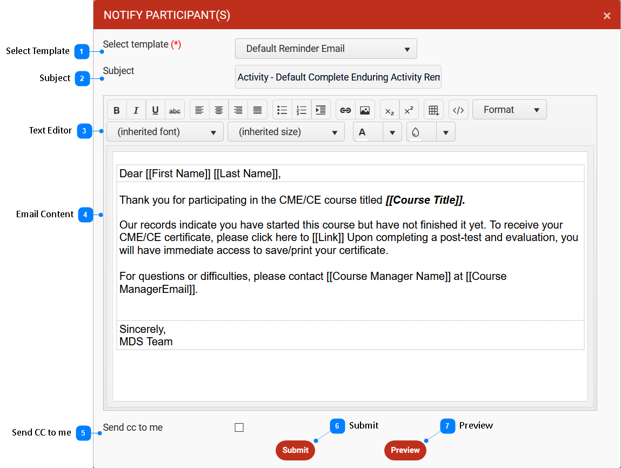Open the inherited font dropdown

165,132
